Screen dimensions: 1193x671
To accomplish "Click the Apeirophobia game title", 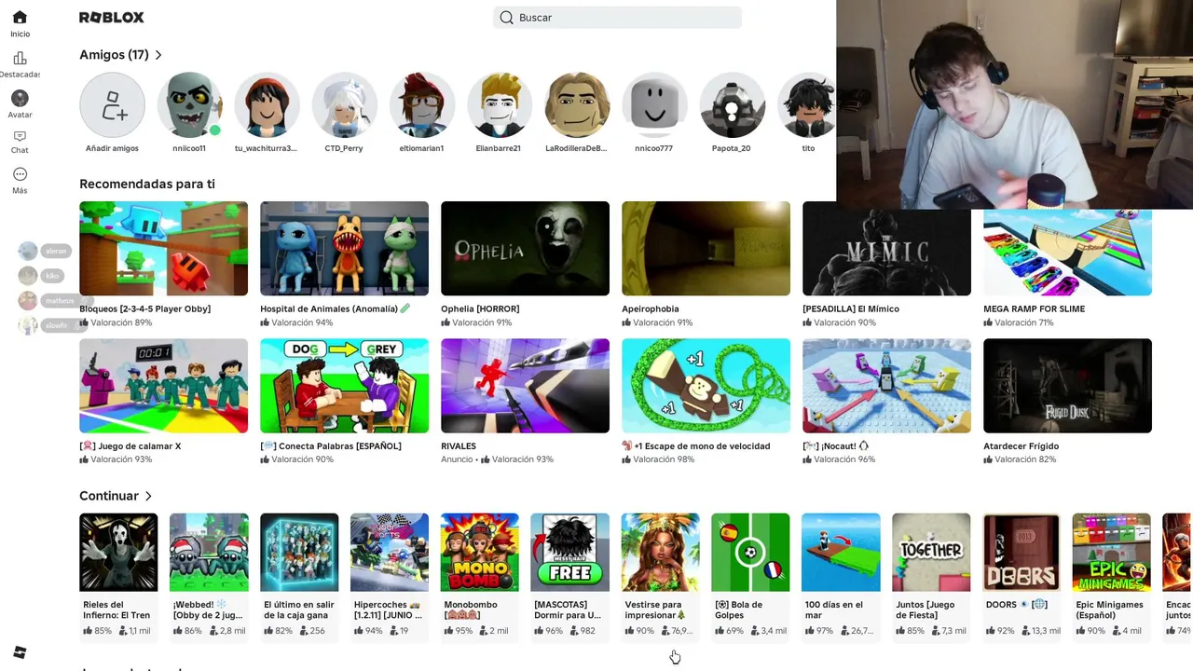I will 651,308.
